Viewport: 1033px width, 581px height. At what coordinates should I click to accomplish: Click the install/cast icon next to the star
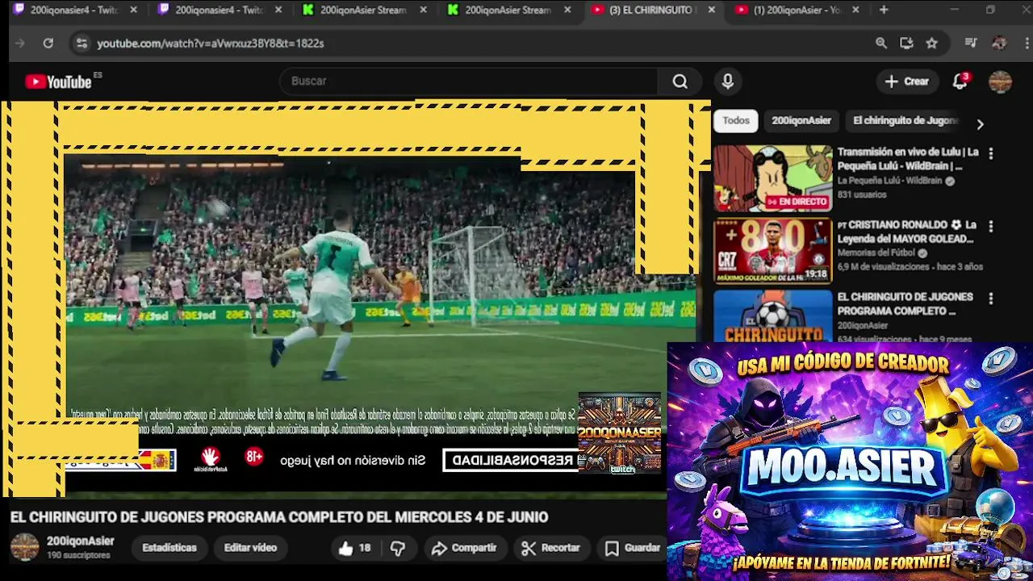906,43
